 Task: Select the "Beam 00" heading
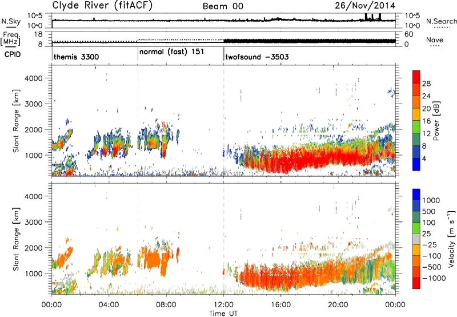click(x=223, y=6)
